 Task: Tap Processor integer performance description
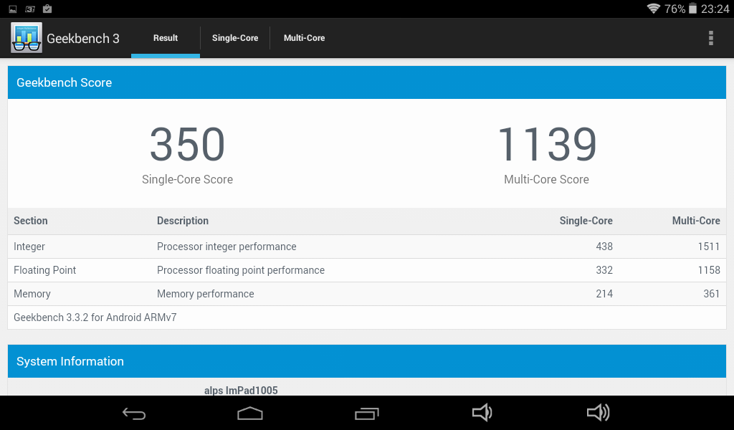point(227,247)
